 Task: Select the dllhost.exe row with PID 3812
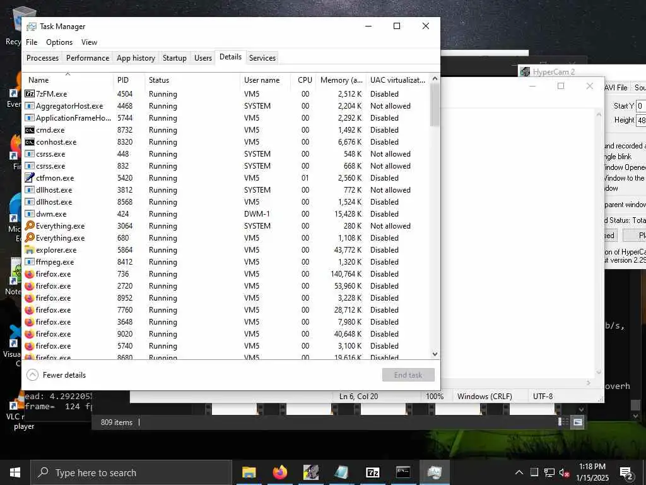226,189
